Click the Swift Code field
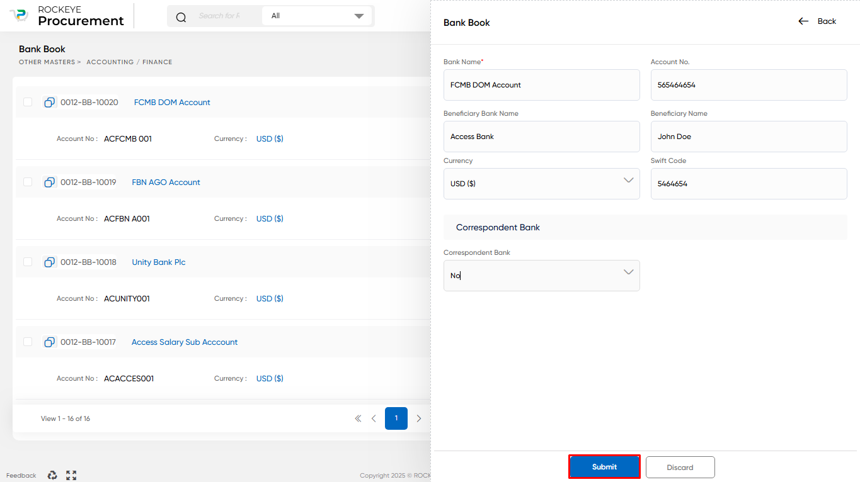Screen dimensions: 860x482 [x=749, y=184]
